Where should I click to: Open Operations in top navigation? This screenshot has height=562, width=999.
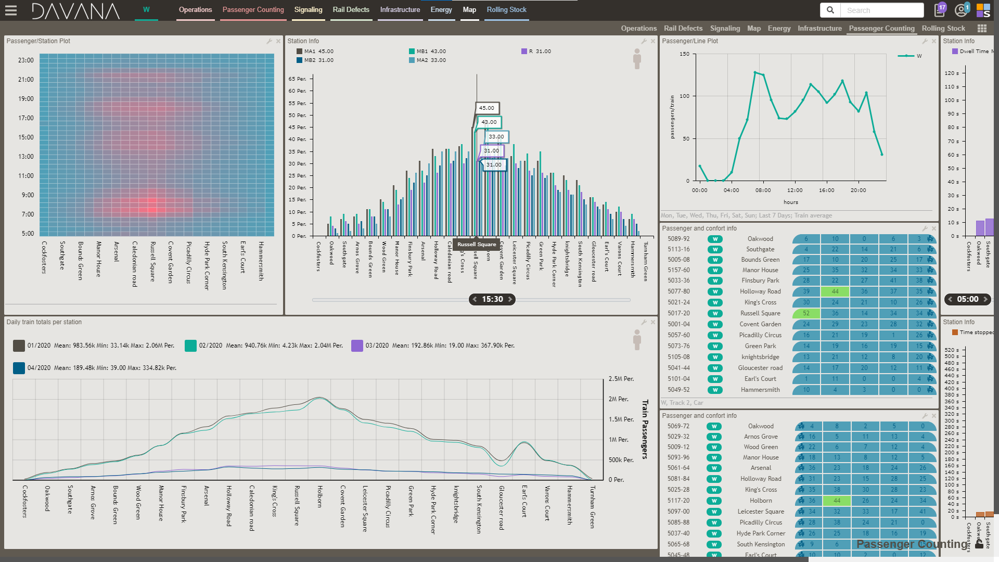tap(195, 10)
